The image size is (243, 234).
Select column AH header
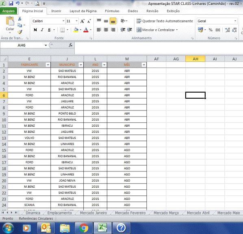(195, 59)
